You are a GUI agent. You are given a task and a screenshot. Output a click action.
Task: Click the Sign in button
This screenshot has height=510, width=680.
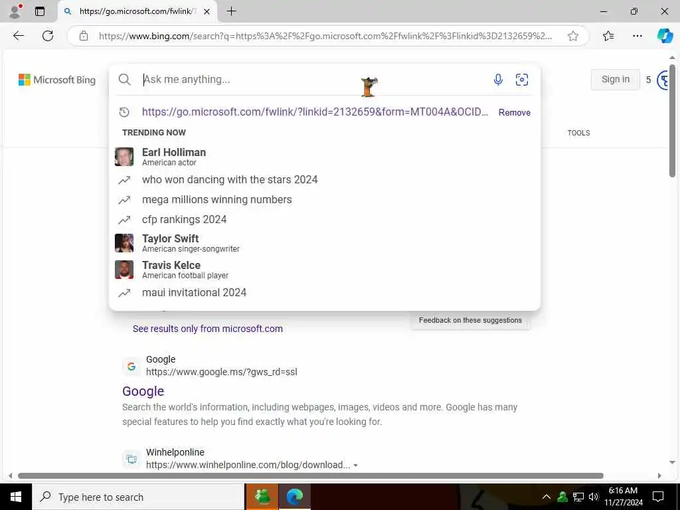616,80
